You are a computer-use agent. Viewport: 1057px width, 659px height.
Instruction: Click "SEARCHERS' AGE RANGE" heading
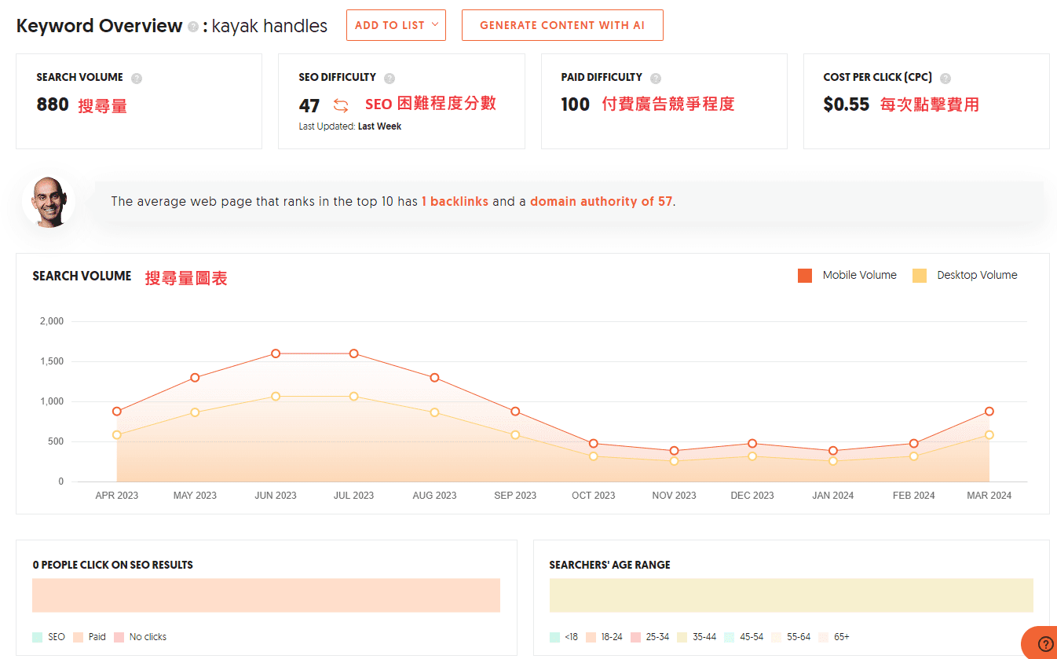610,565
